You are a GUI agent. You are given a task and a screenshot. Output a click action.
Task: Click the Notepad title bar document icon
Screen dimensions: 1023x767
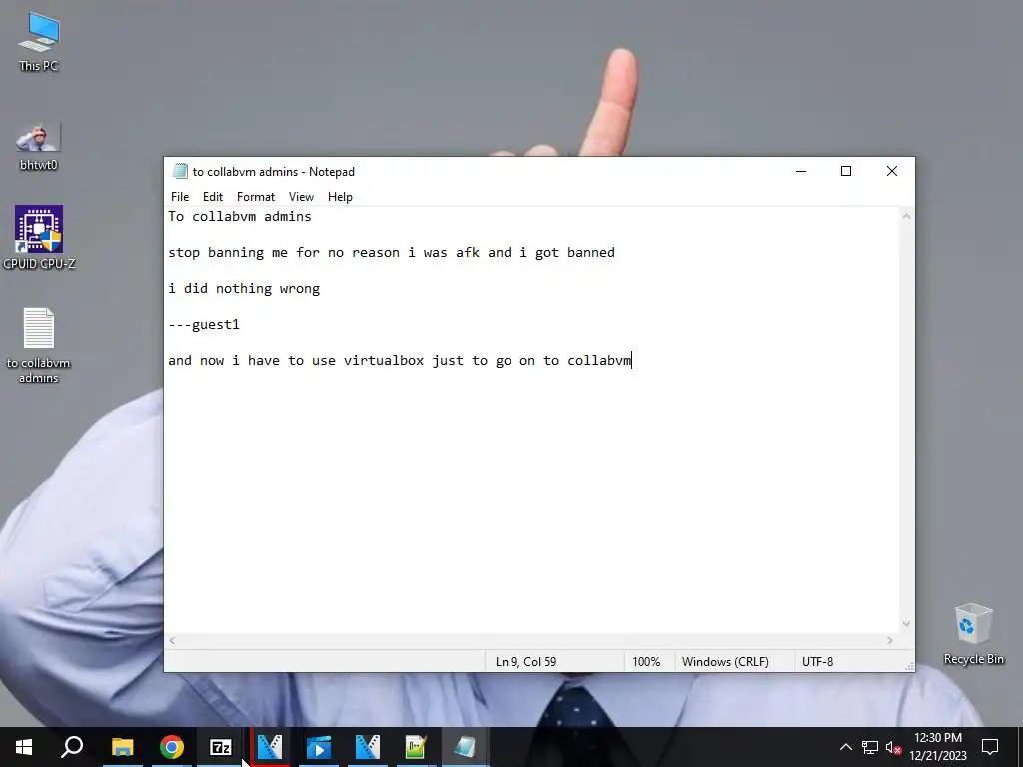(180, 171)
